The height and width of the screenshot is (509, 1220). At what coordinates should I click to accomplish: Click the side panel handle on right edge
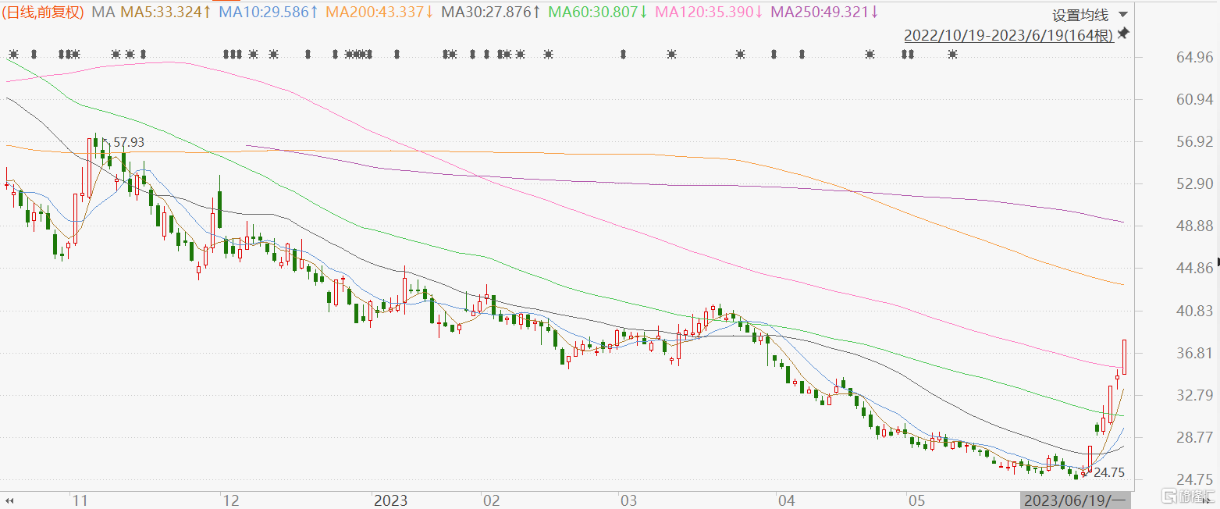tap(1217, 262)
